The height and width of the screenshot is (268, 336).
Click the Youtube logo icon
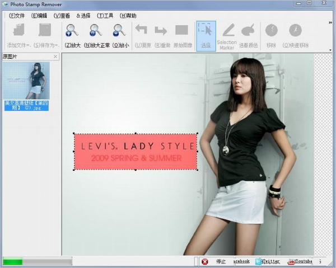pyautogui.click(x=291, y=262)
